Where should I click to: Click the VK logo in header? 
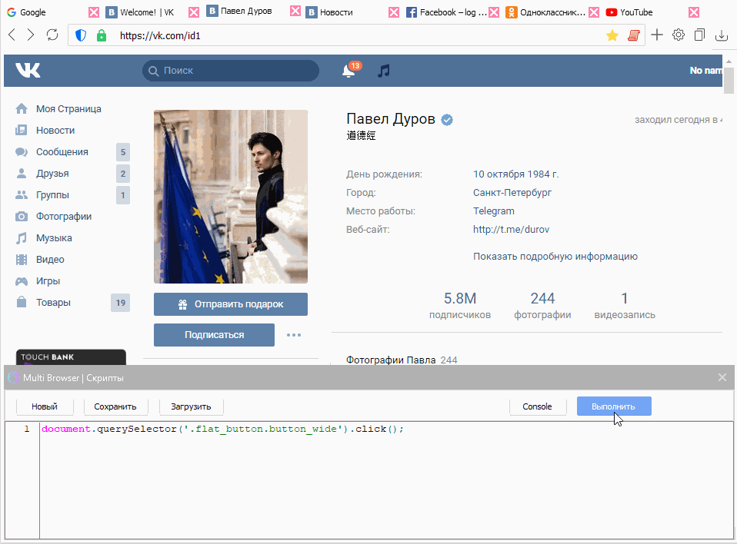[x=28, y=70]
